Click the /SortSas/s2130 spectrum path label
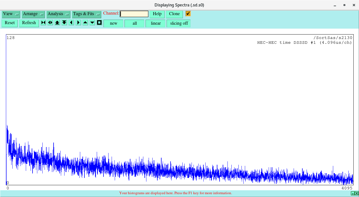Screen dimensions: 359x197 [x=333, y=38]
